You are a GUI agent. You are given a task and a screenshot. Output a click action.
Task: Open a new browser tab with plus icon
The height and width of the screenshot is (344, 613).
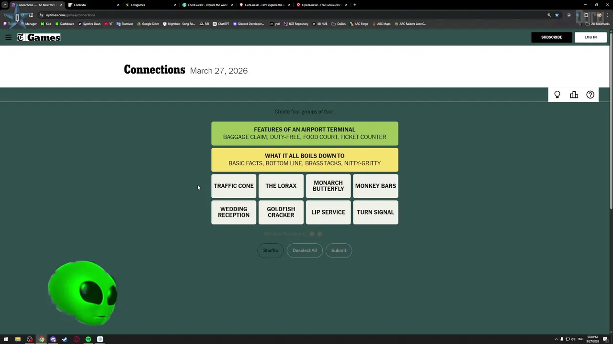354,5
